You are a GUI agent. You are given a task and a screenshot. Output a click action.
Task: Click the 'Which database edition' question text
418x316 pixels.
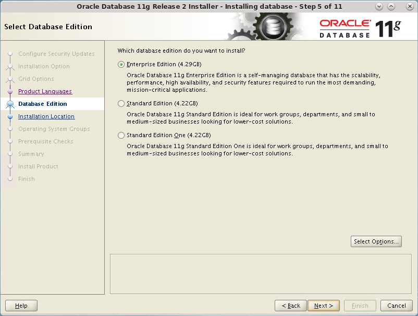point(181,51)
